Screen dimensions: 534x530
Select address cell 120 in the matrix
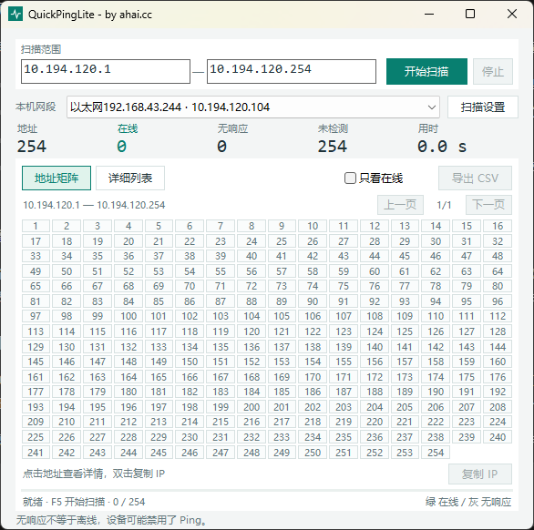(252, 331)
